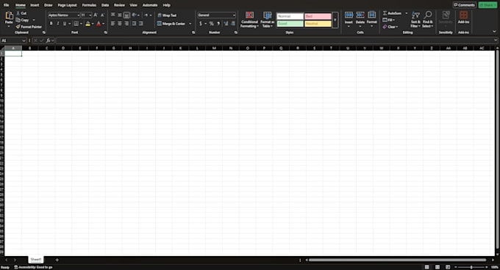Click the Comments button
500x270 pixels.
tap(464, 5)
